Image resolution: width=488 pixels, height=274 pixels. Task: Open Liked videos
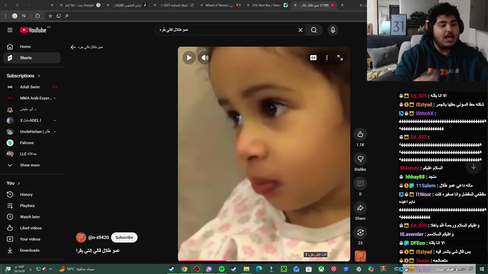[32, 228]
